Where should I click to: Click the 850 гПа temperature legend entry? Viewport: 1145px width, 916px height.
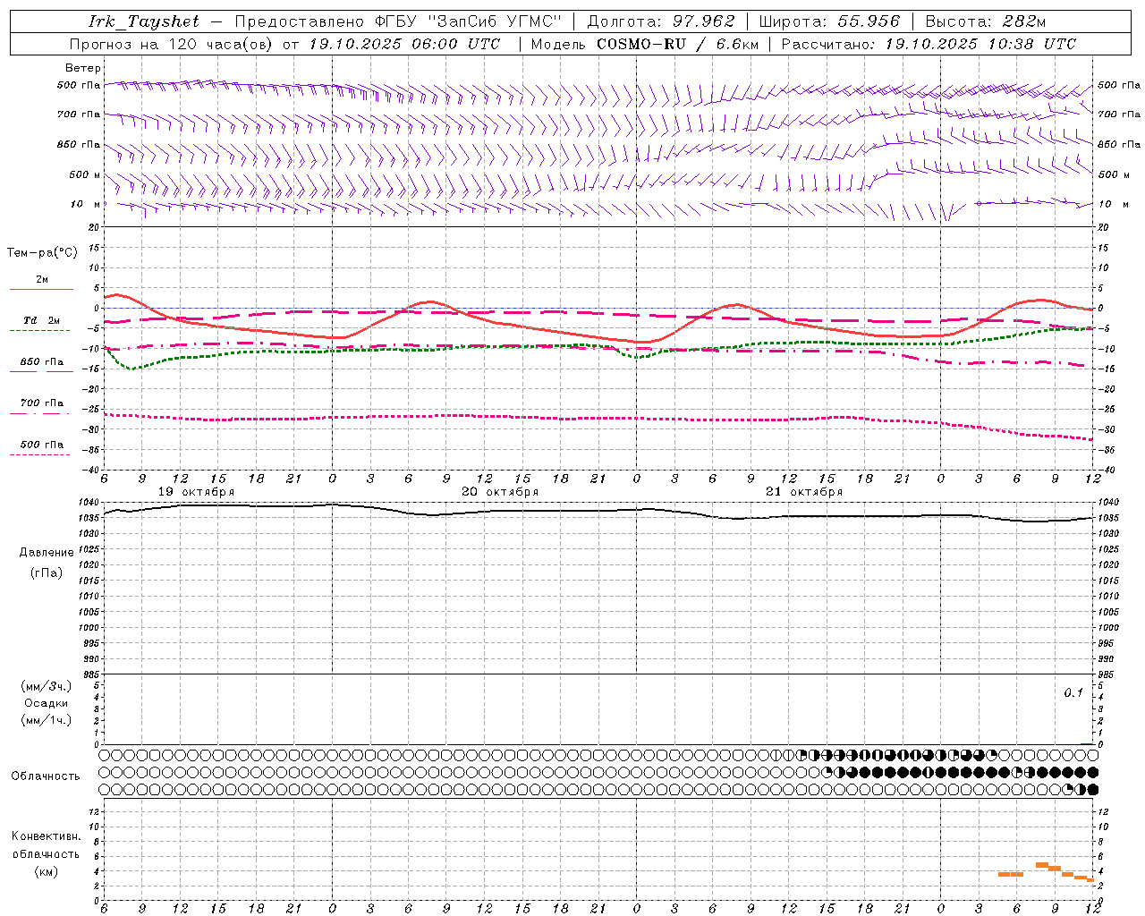(x=42, y=362)
